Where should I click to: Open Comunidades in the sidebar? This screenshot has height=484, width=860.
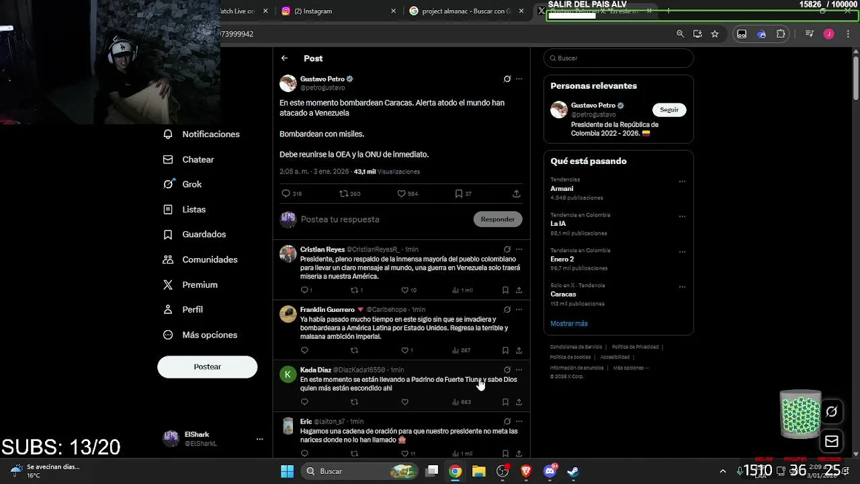pos(200,259)
